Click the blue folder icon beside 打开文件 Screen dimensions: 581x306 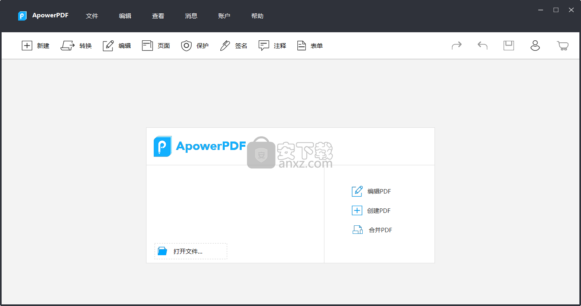(x=162, y=251)
